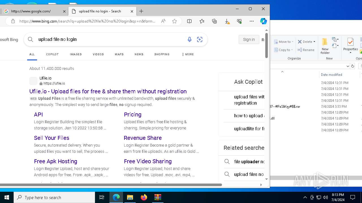The height and width of the screenshot is (203, 362).
Task: Open the Images search tab
Action: pos(76,54)
